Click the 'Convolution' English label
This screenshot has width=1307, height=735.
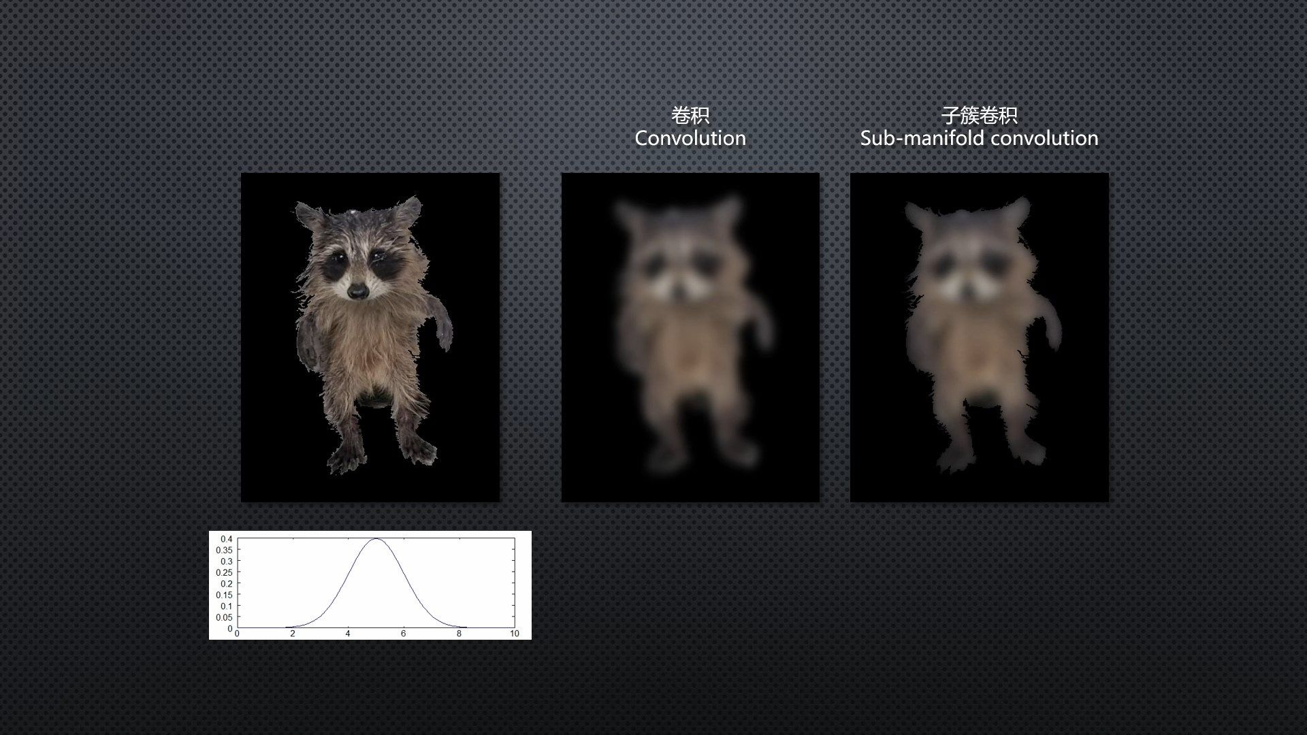tap(690, 138)
